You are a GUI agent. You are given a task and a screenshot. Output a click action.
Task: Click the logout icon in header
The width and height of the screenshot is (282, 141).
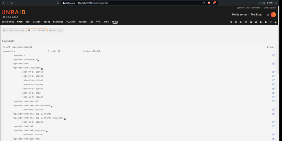pos(236,22)
